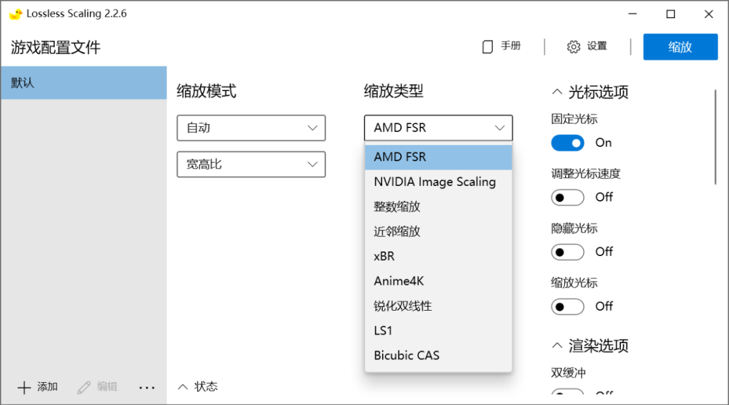
Task: Click the plus icon to add a profile
Action: (23, 387)
